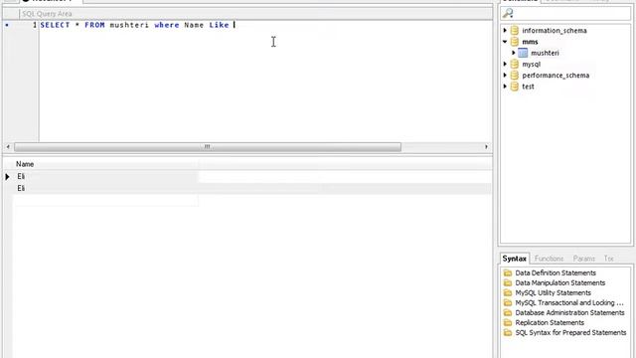This screenshot has width=636, height=358.
Task: Open the MySQL Utility Statements folder icon
Action: pos(508,292)
